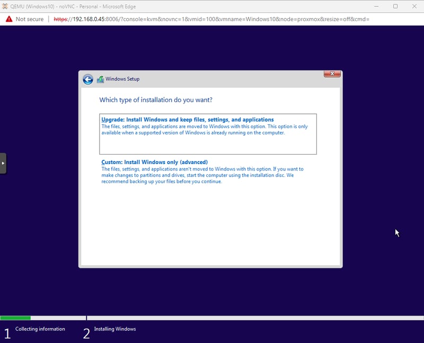Click the blue back arrow in Windows Setup
424x343 pixels.
click(88, 79)
